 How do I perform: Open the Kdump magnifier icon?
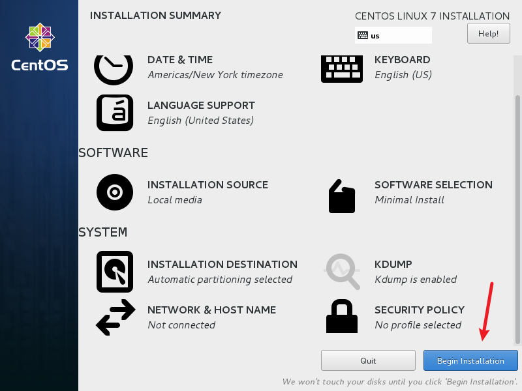tap(342, 272)
